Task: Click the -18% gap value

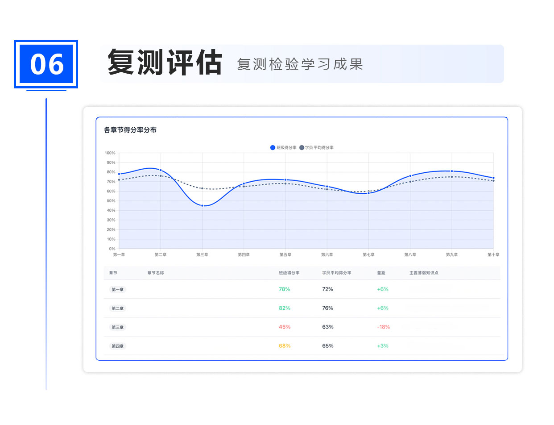Action: click(384, 327)
